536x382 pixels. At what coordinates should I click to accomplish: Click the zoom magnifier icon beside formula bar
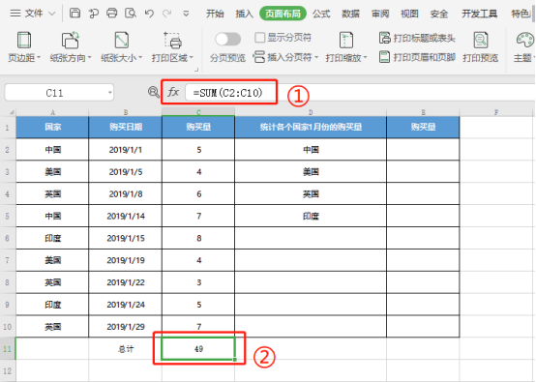[x=154, y=92]
